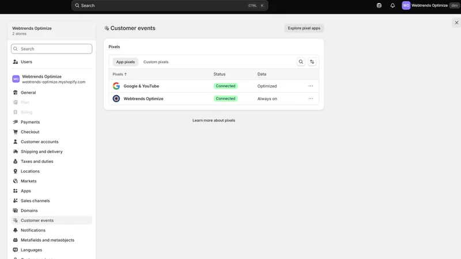Image resolution: width=461 pixels, height=259 pixels.
Task: Click the top bar Search field
Action: [169, 6]
